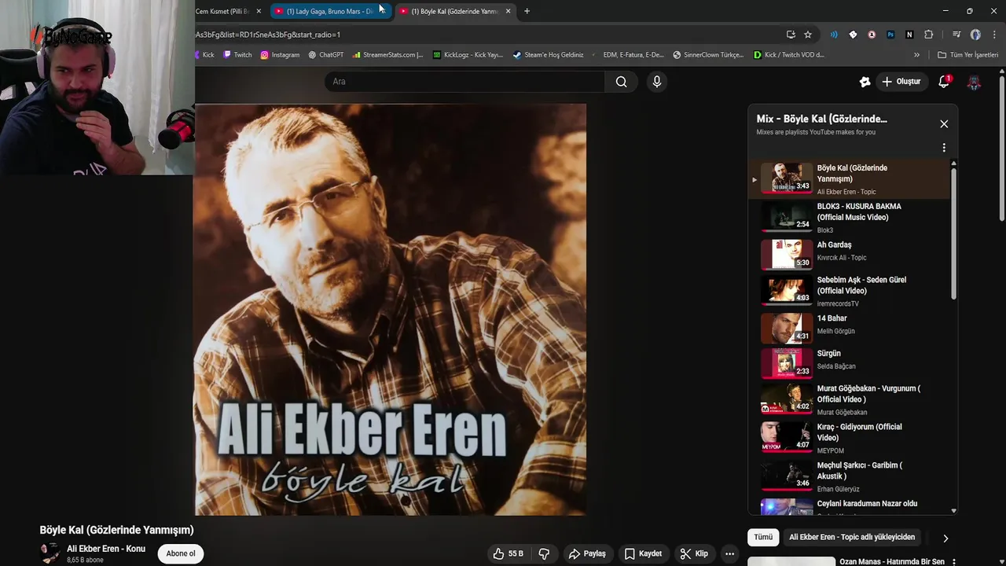Subscribe with the Abone ol button

tap(181, 553)
